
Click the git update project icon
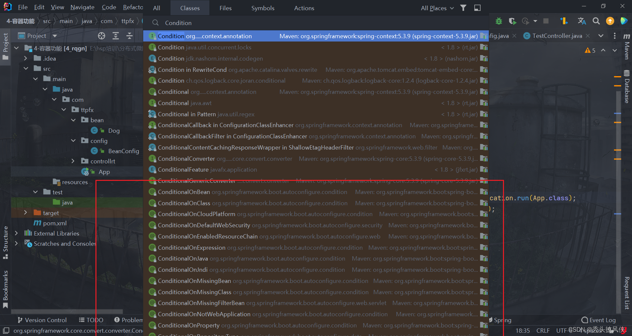(x=564, y=21)
